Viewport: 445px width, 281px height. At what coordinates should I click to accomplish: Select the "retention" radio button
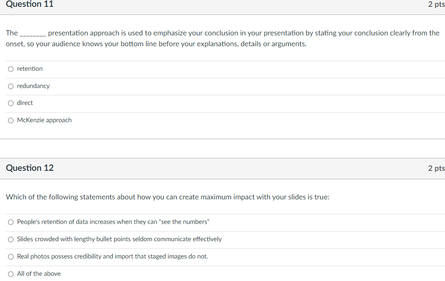[x=10, y=69]
